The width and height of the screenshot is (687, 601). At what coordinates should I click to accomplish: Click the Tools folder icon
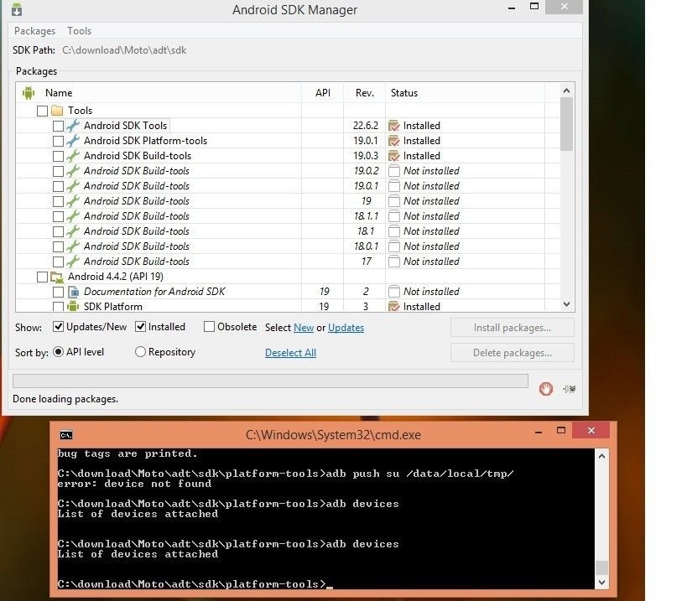pos(57,111)
